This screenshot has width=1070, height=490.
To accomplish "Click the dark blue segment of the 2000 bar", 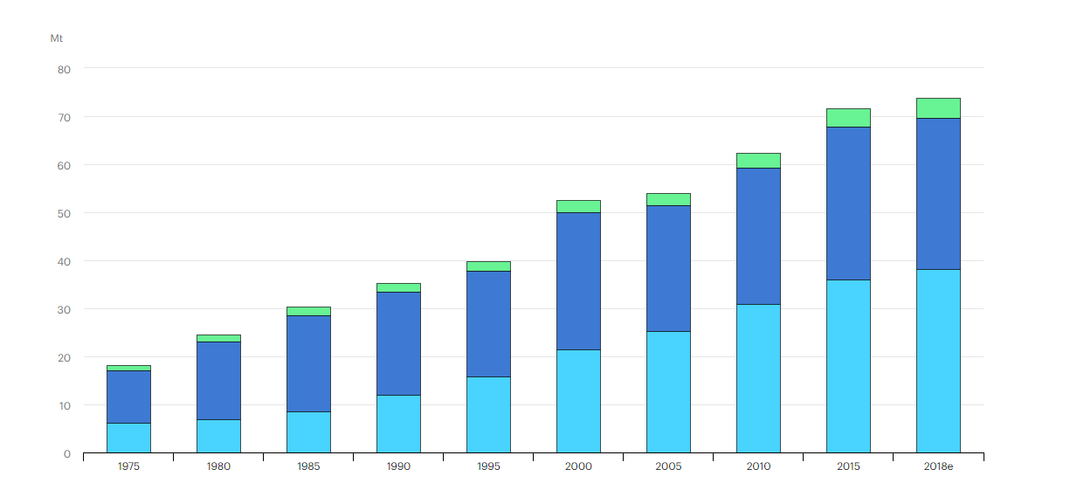I will (x=578, y=281).
